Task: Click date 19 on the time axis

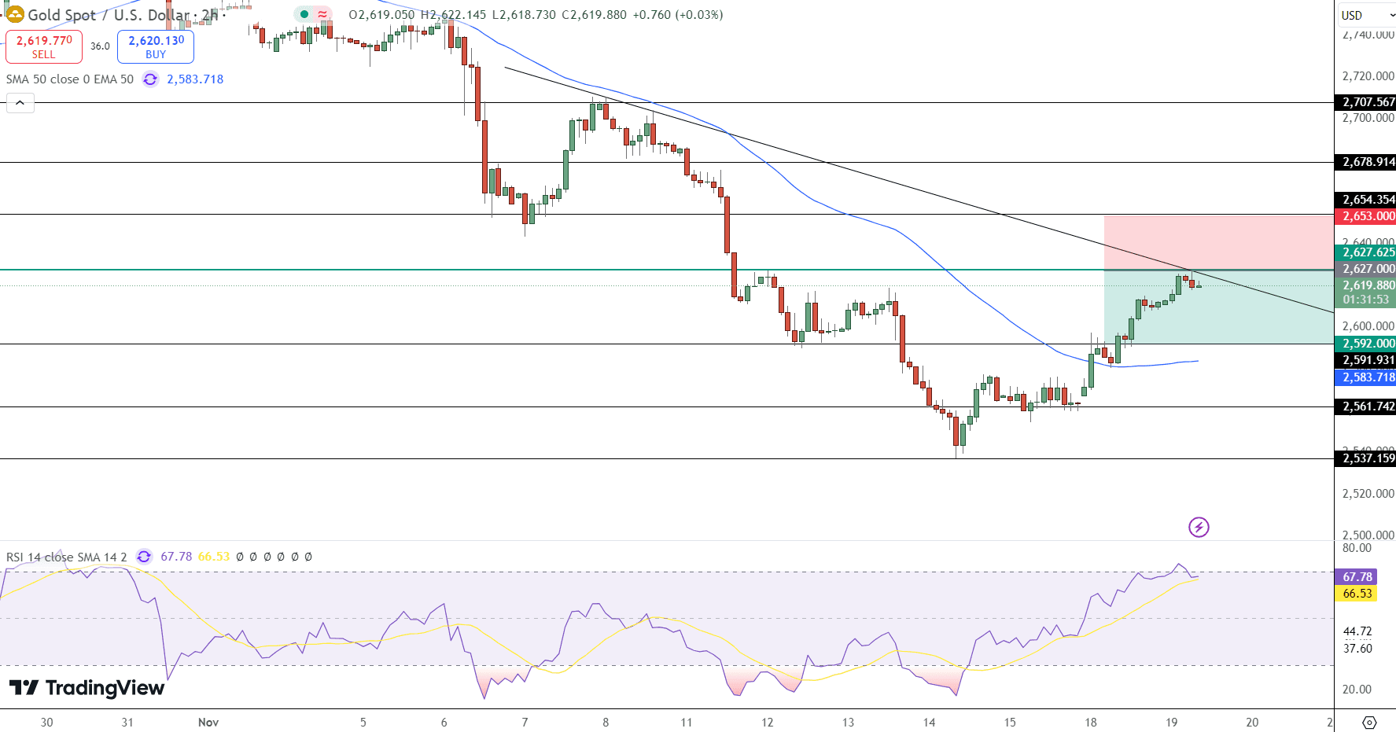Action: 1172,722
